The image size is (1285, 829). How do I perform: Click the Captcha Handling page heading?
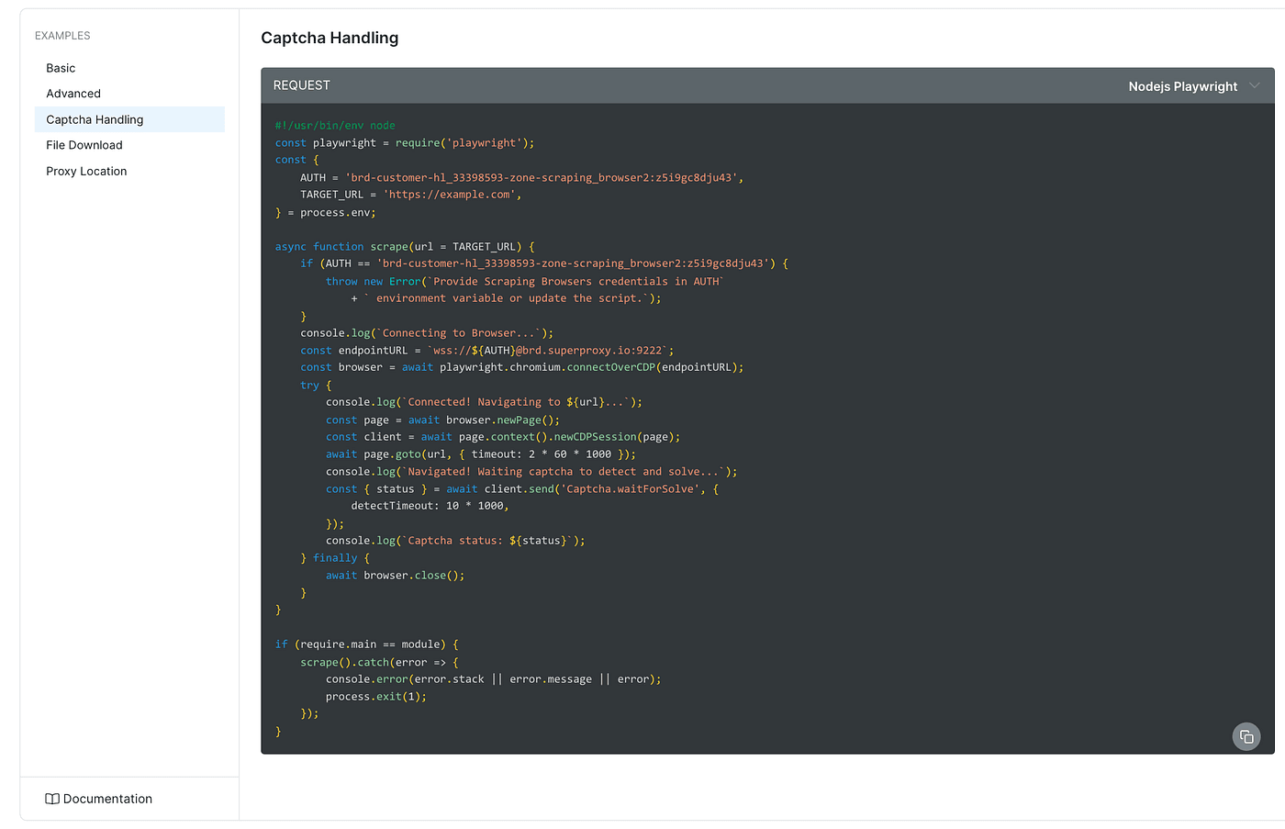point(330,38)
